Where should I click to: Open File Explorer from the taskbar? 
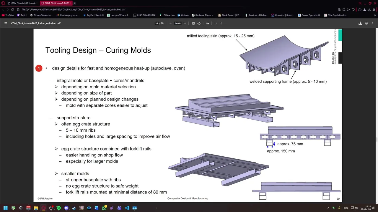click(x=36, y=208)
